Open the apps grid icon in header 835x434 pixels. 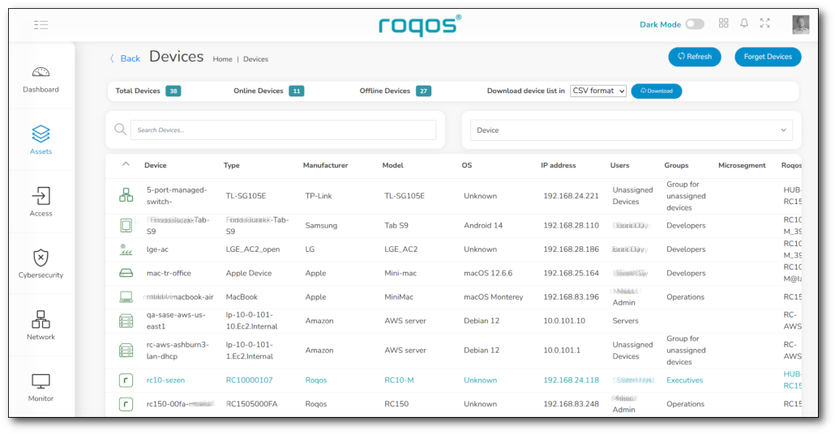[724, 23]
